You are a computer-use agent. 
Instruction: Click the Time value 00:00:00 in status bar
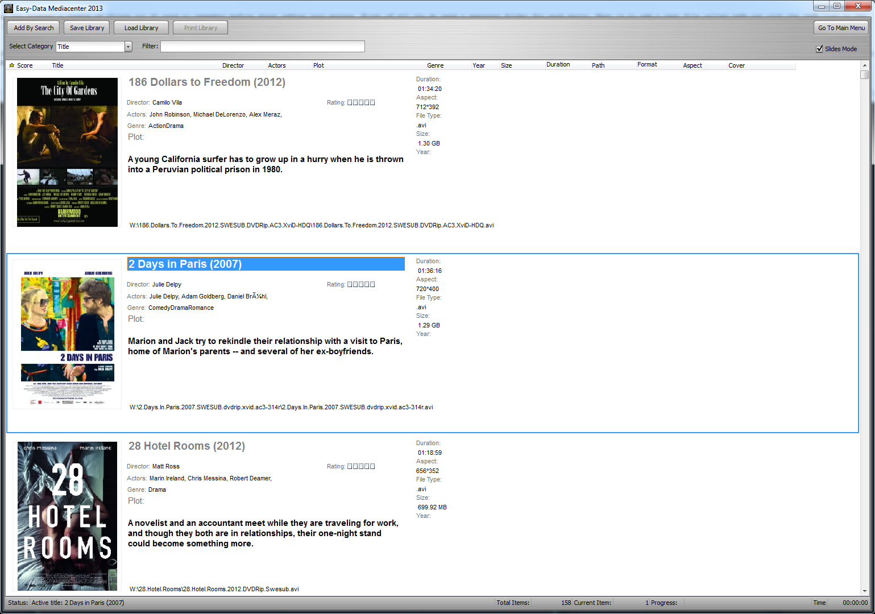(855, 603)
